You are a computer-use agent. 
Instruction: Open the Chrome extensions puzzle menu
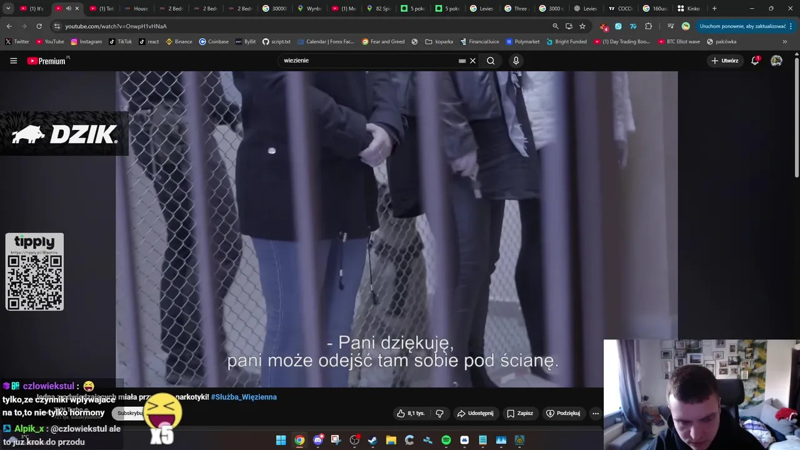click(648, 26)
